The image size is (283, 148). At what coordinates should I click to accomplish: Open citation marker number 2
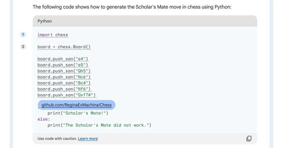(x=23, y=47)
